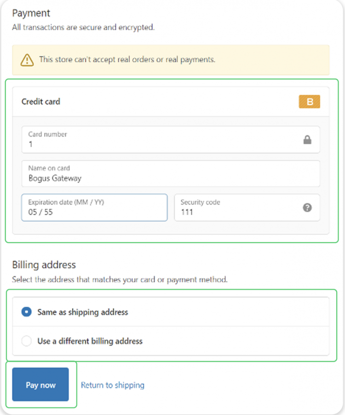Select the Expiration date (MM / YY) field

(94, 207)
